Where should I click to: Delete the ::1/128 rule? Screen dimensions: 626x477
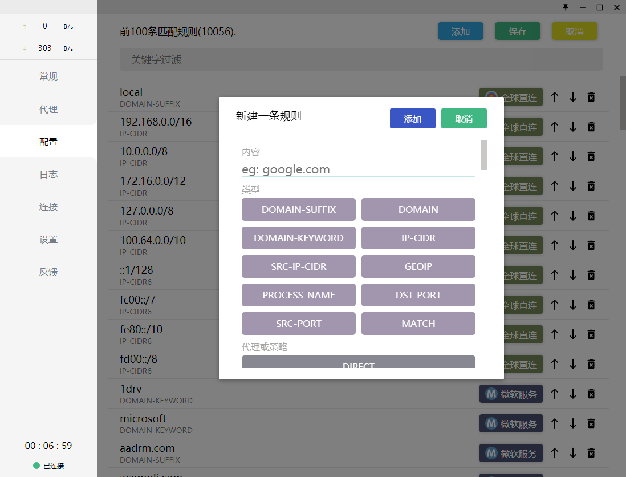[x=591, y=275]
